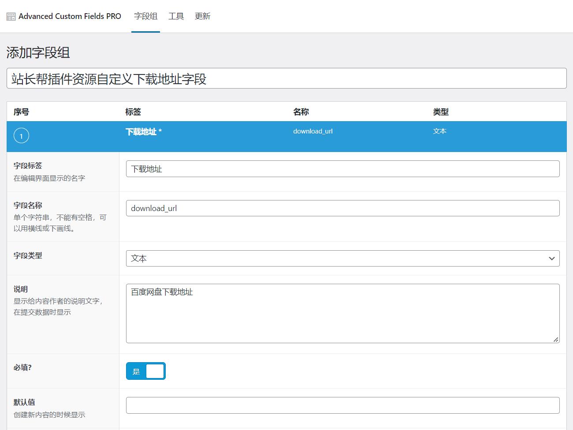
Task: Click the Advanced Custom Fields PRO title
Action: [x=70, y=16]
